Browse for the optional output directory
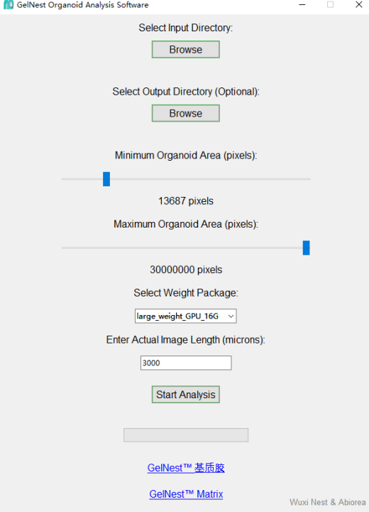Viewport: 369px width, 512px height. [x=186, y=113]
